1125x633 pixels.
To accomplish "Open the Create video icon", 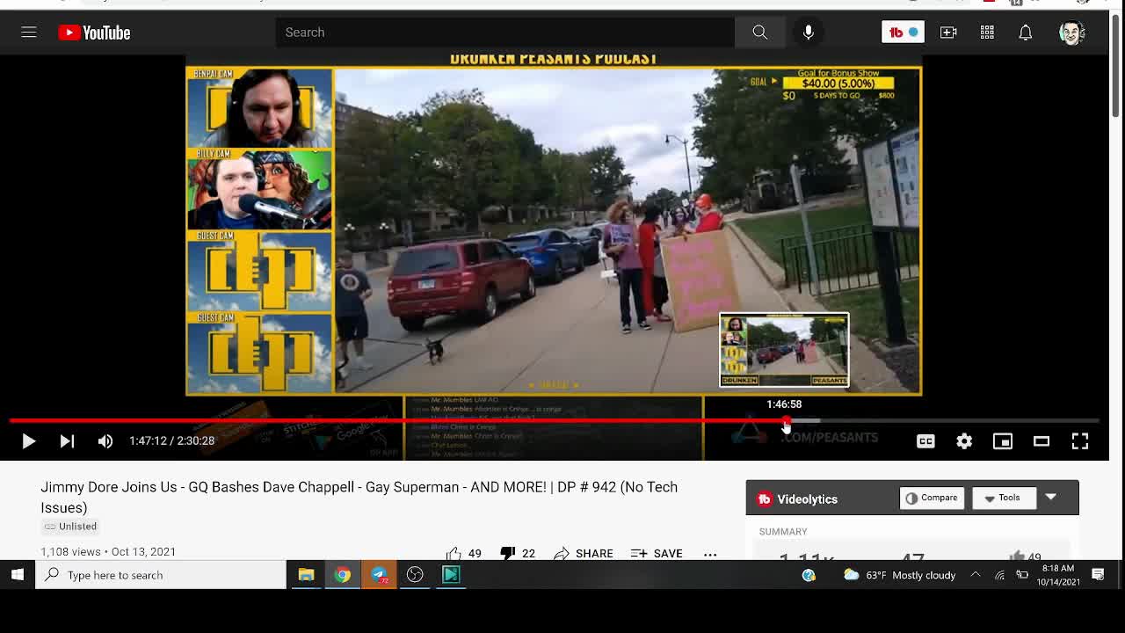I will 948,33.
